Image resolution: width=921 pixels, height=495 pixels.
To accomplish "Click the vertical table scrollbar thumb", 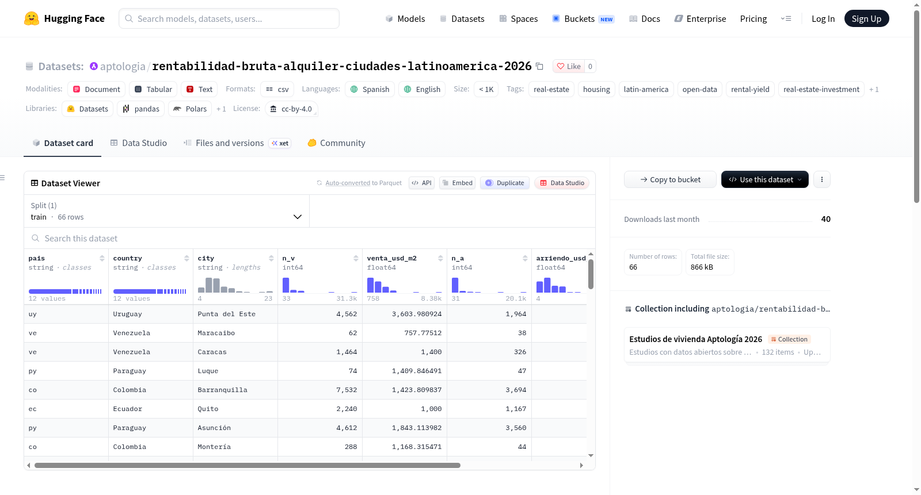I will click(591, 274).
